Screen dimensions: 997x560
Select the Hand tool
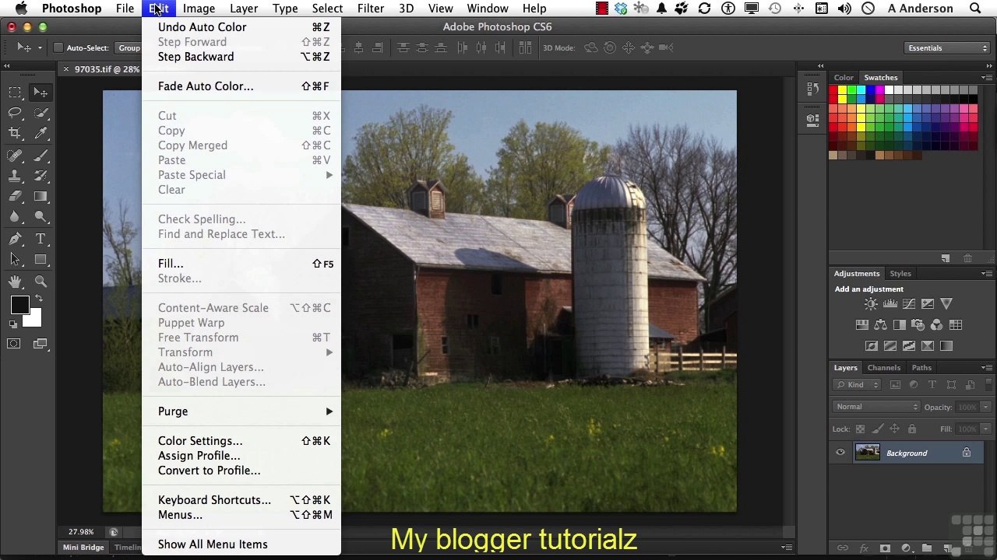click(x=15, y=282)
